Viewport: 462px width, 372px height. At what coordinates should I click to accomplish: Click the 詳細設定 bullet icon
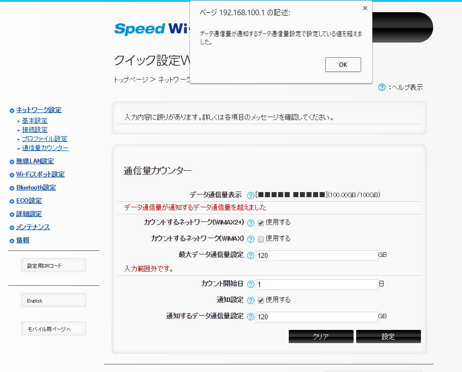point(12,214)
